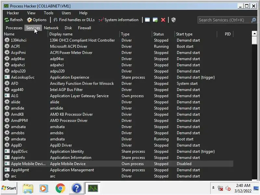260x195 pixels.
Task: Select the AmdPPM service name
Action: coord(19,121)
